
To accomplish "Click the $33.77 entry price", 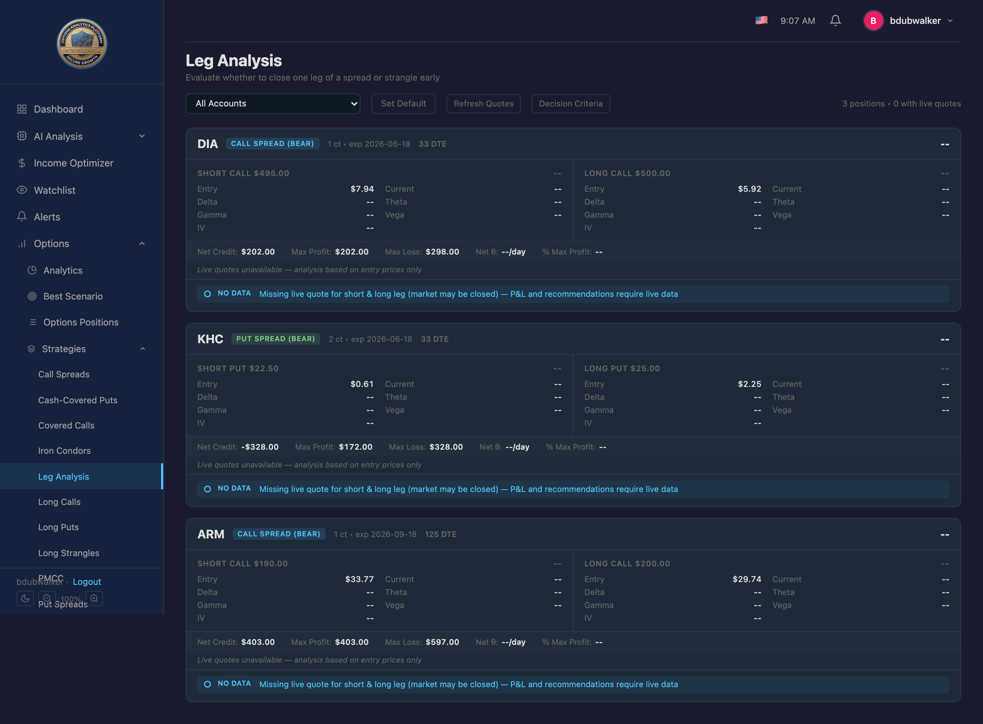I will [x=359, y=579].
